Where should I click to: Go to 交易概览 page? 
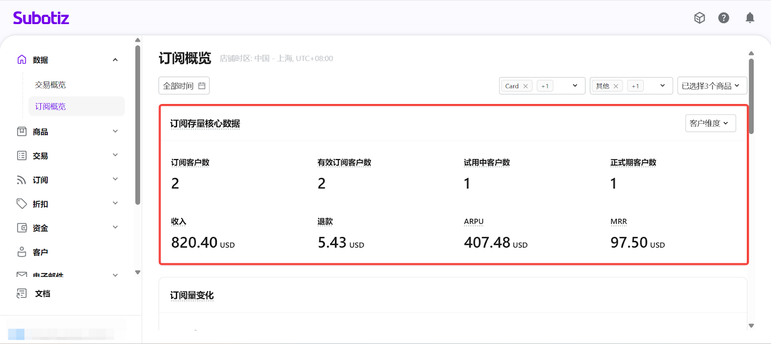pyautogui.click(x=51, y=85)
